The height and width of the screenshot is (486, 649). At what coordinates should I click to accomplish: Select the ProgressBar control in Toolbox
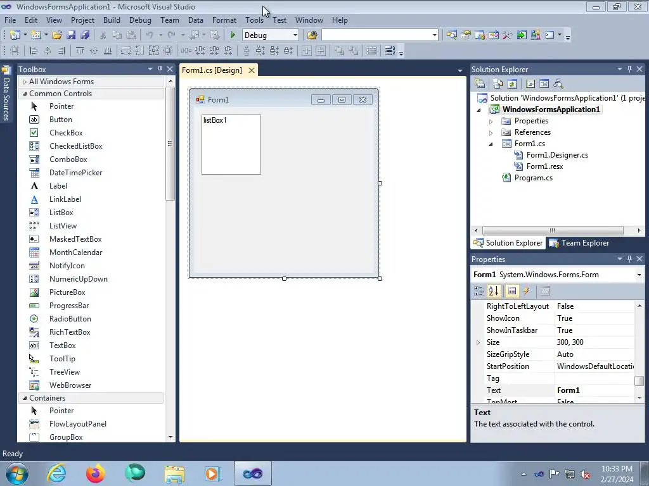click(x=68, y=306)
